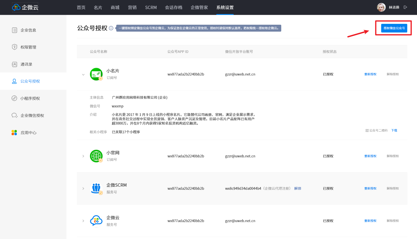Click 重新授权 for 小官网
Viewport: 417px width, 239px height.
coord(370,156)
